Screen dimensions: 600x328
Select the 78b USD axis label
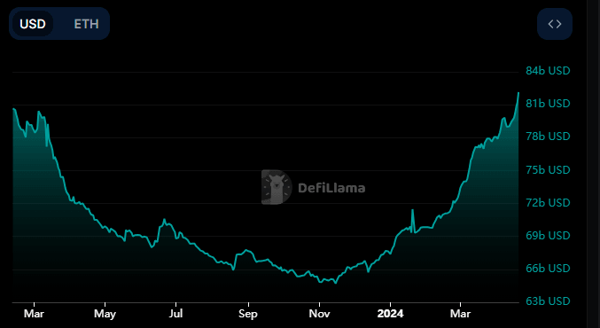[x=548, y=137]
